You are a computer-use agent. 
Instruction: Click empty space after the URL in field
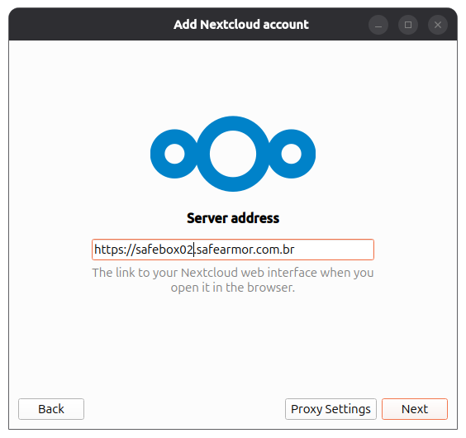click(x=333, y=250)
